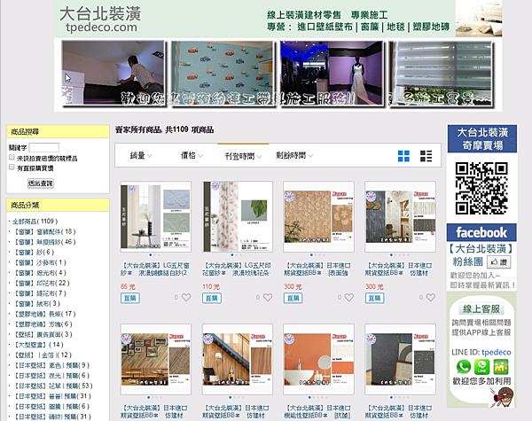Open the 刊登時間 sort dropdown
Viewport: 532px width, 421px height.
click(x=243, y=156)
